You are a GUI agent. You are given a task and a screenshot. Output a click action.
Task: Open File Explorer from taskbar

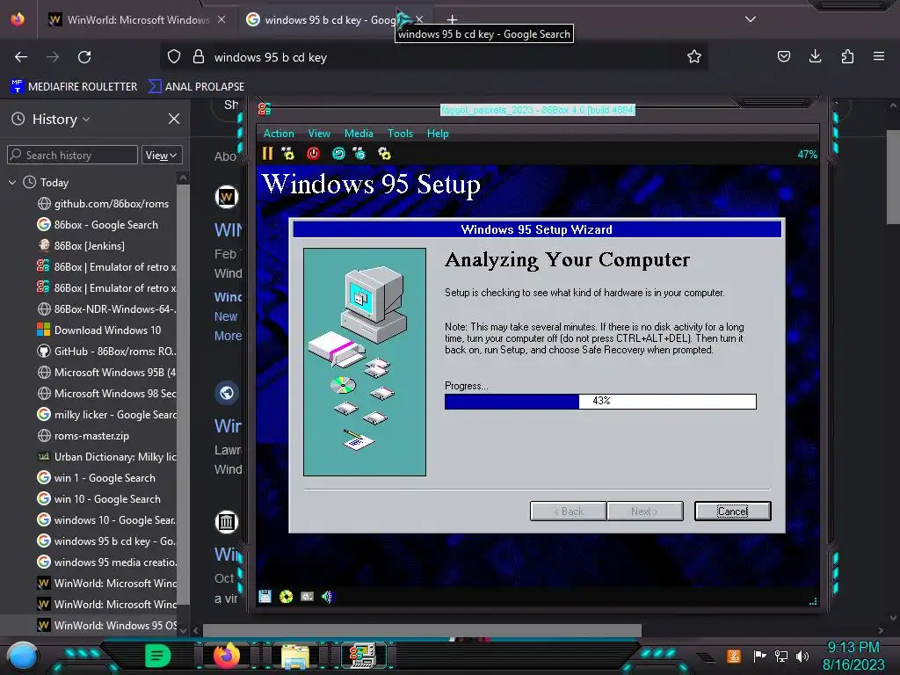pos(295,656)
